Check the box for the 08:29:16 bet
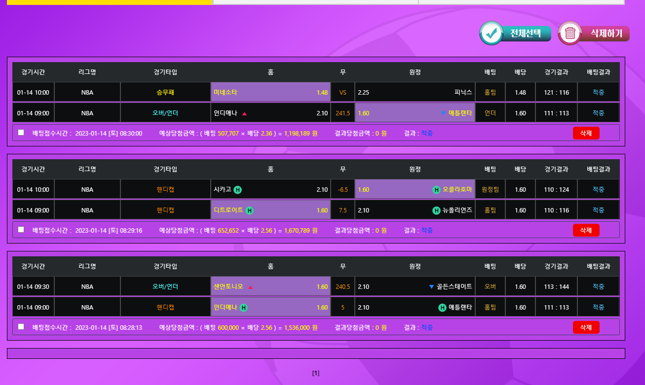Image resolution: width=645 pixels, height=385 pixels. pyautogui.click(x=21, y=230)
